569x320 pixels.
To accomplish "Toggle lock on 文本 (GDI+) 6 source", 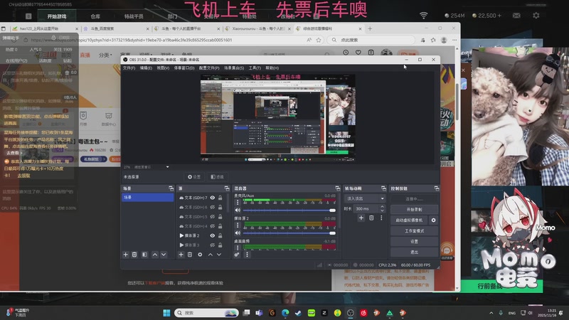I will (x=220, y=207).
